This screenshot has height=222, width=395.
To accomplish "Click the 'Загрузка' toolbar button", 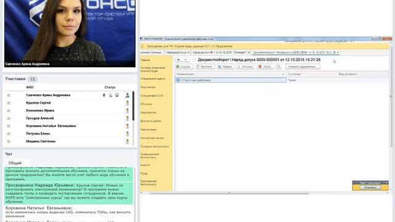I will pyautogui.click(x=246, y=67).
